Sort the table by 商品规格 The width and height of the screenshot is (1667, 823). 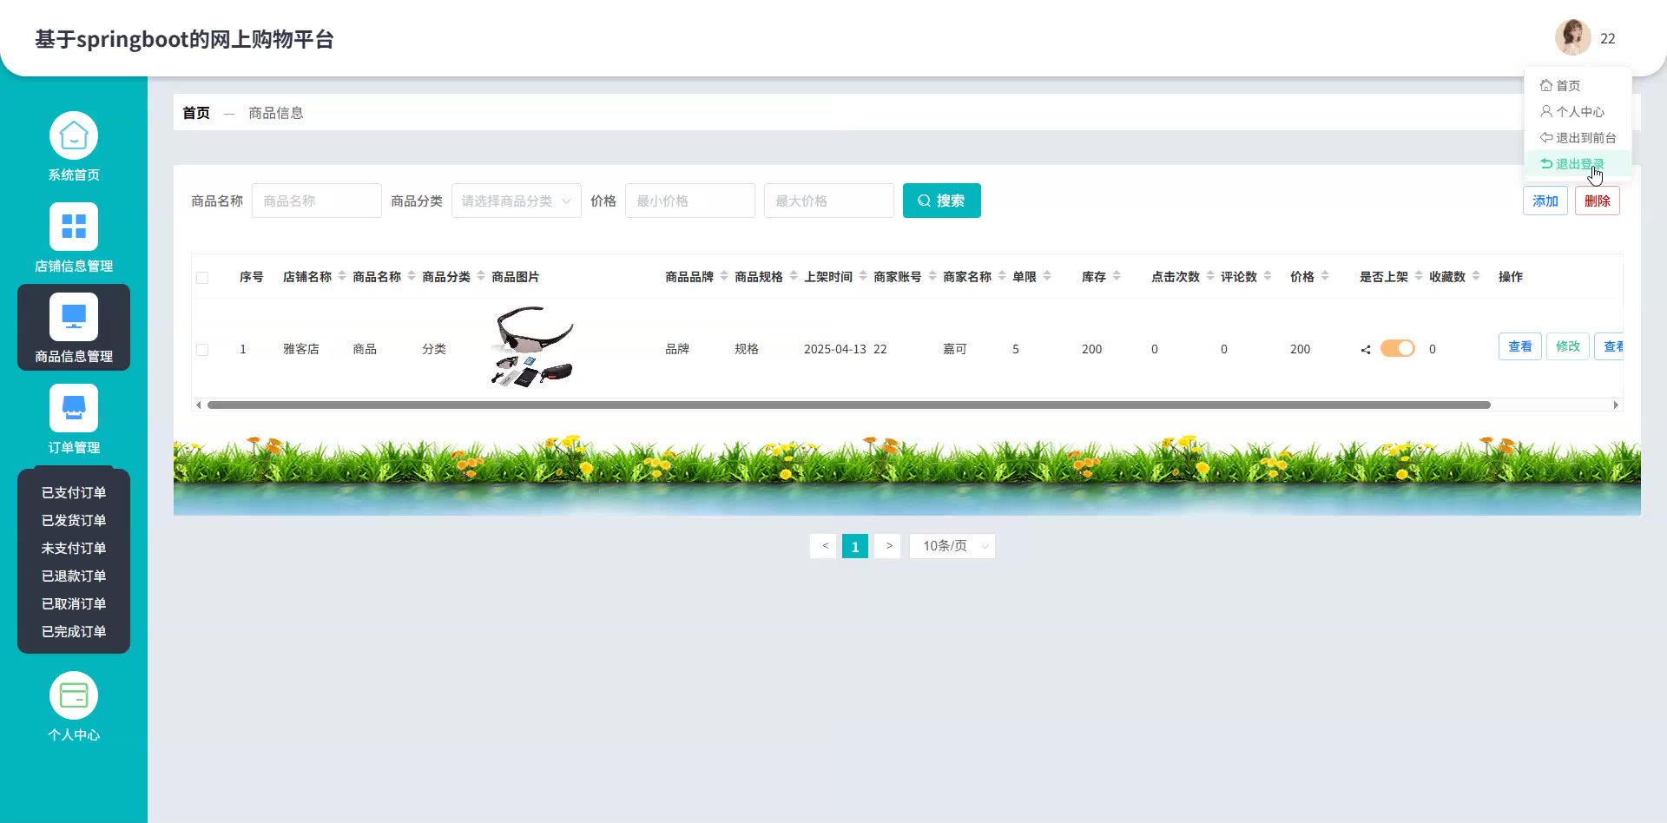[x=794, y=276]
